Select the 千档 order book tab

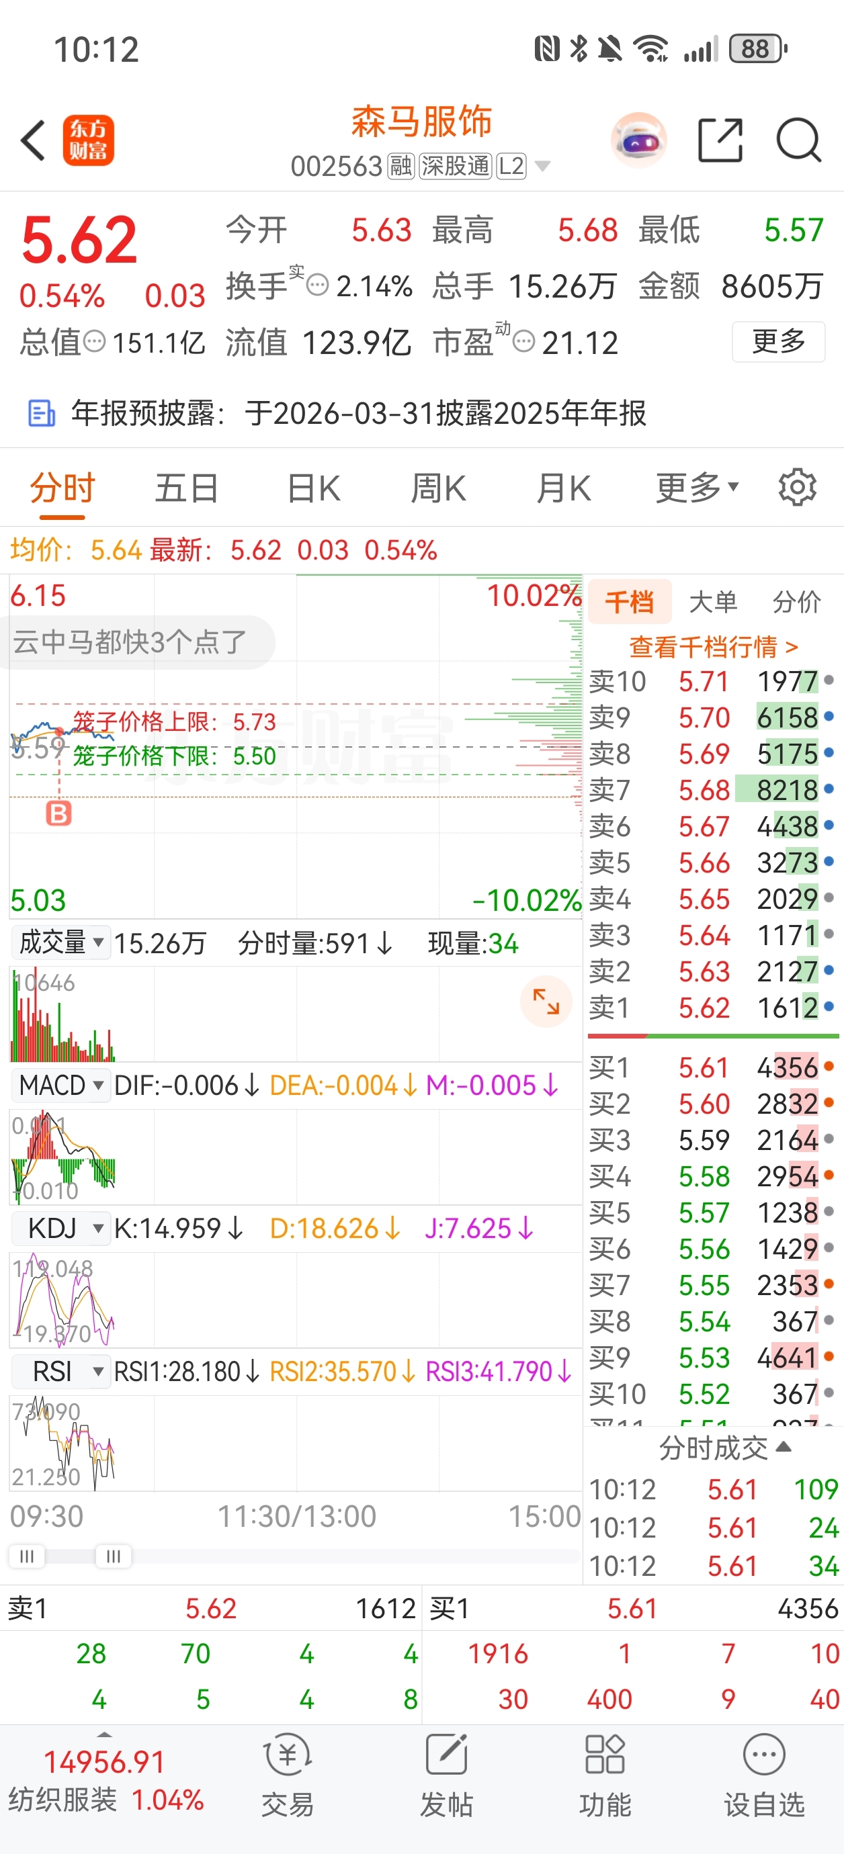(x=630, y=602)
